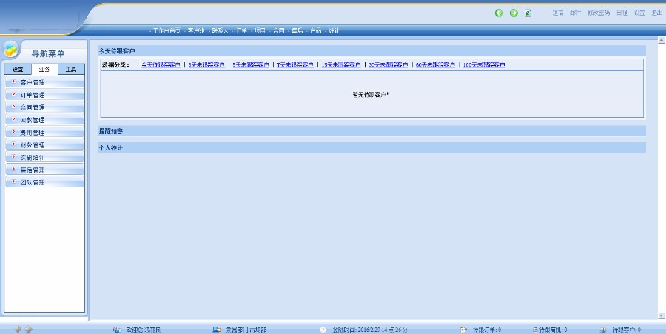This screenshot has height=334, width=666.
Task: Open 客户池 in the top menu
Action: coord(196,30)
